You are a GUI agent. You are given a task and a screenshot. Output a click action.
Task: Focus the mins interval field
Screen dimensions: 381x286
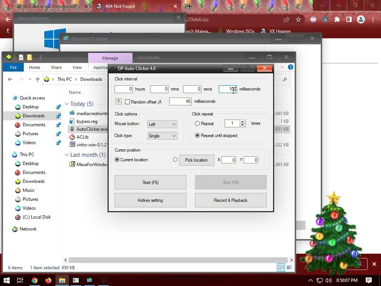pyautogui.click(x=159, y=89)
